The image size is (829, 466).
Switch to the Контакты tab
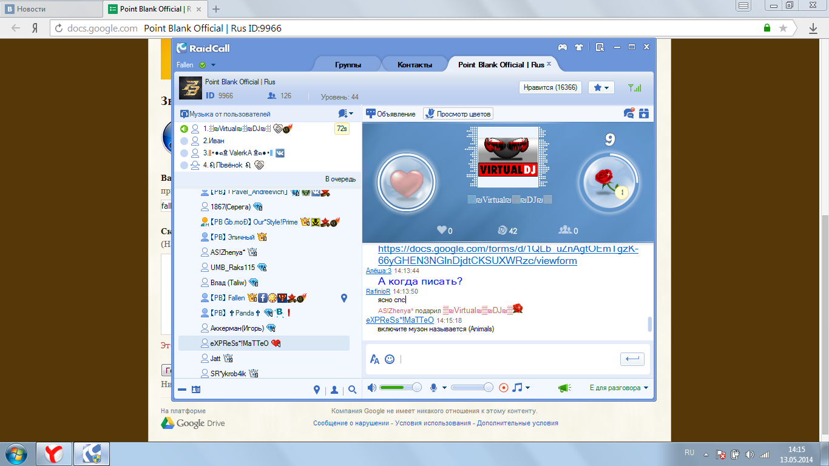pyautogui.click(x=414, y=65)
